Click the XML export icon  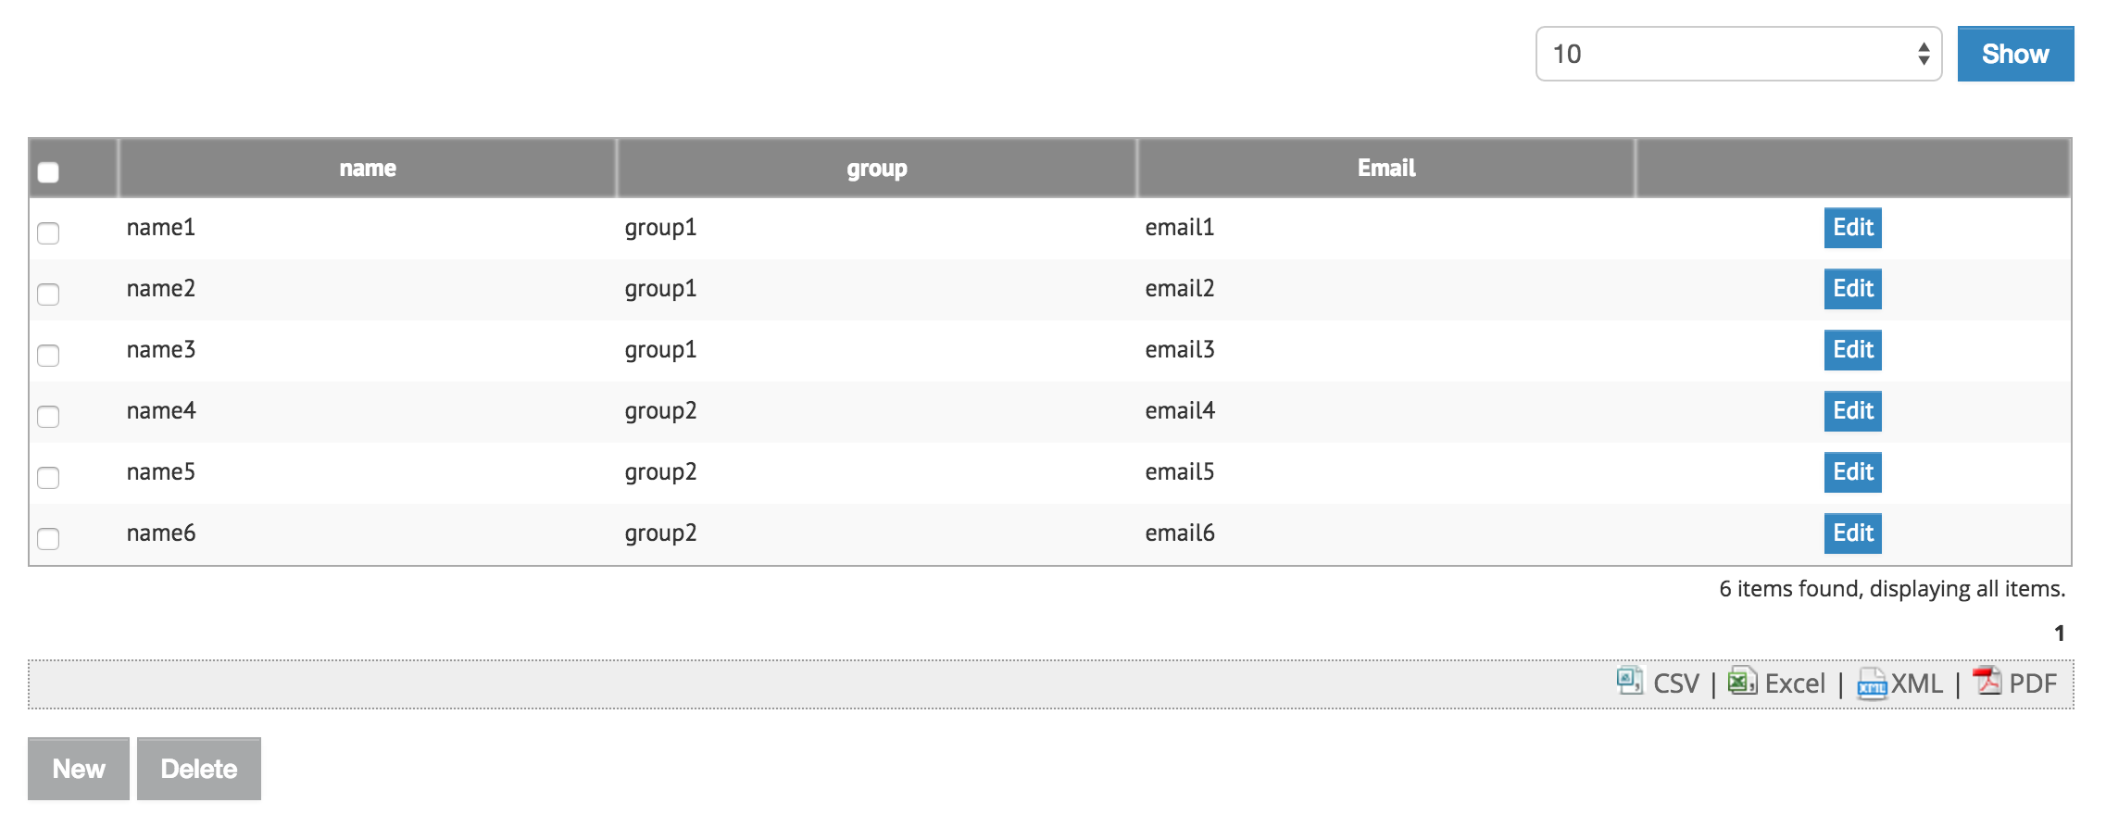tap(1871, 683)
